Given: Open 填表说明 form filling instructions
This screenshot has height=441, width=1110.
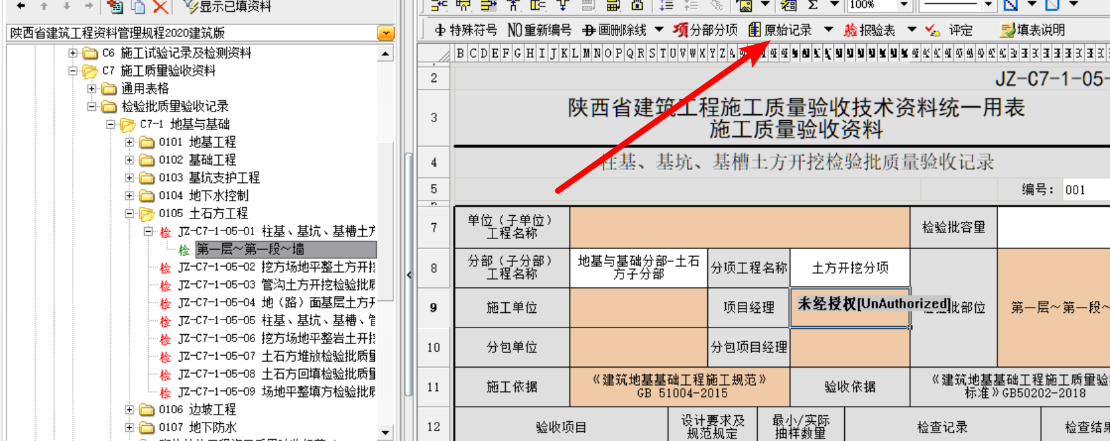Looking at the screenshot, I should click(1033, 30).
